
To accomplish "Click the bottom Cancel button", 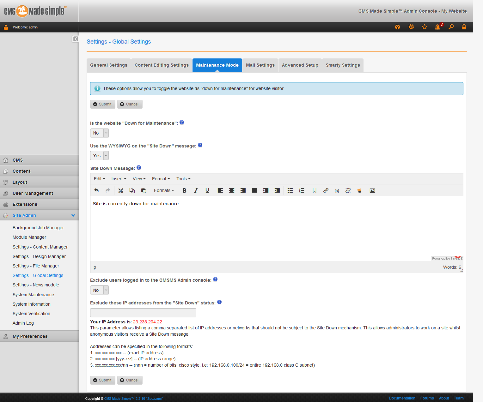I will pos(130,380).
